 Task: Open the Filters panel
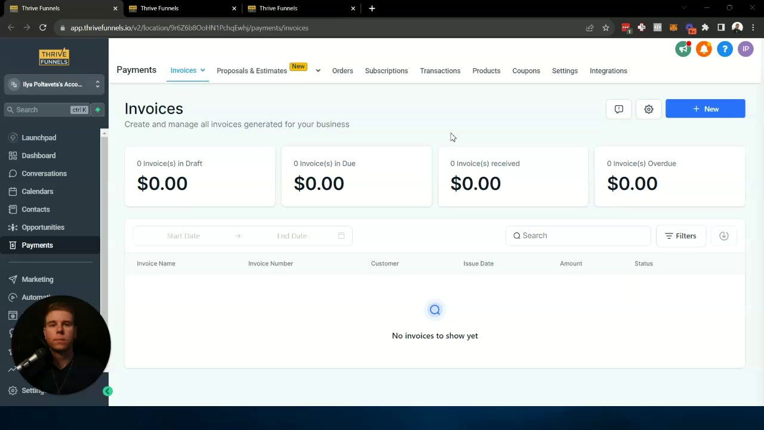(x=681, y=236)
